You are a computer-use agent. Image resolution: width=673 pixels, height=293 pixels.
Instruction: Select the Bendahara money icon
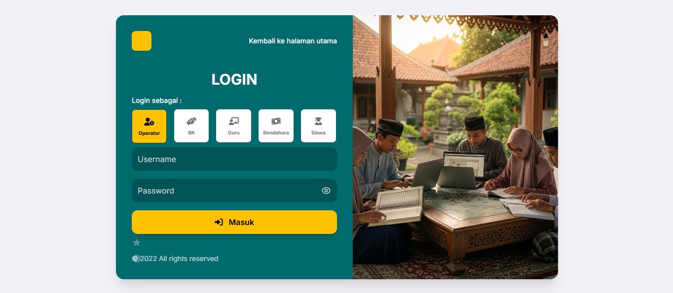coord(276,121)
